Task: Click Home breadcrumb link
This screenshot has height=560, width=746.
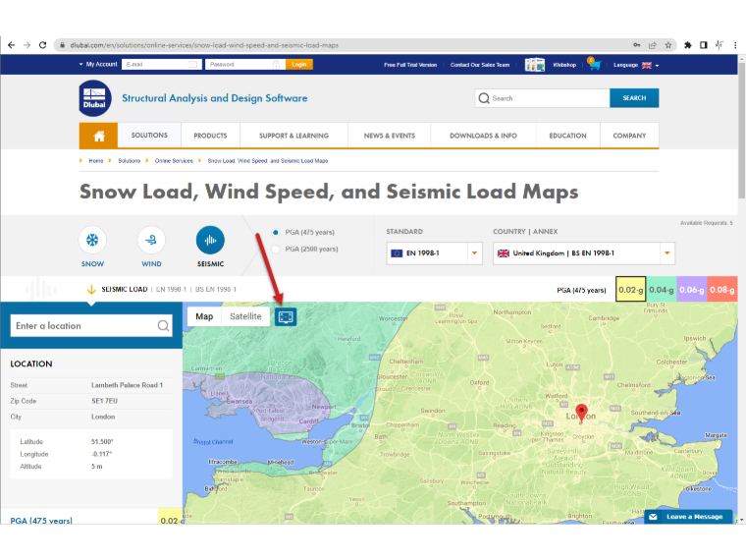Action: (95, 161)
